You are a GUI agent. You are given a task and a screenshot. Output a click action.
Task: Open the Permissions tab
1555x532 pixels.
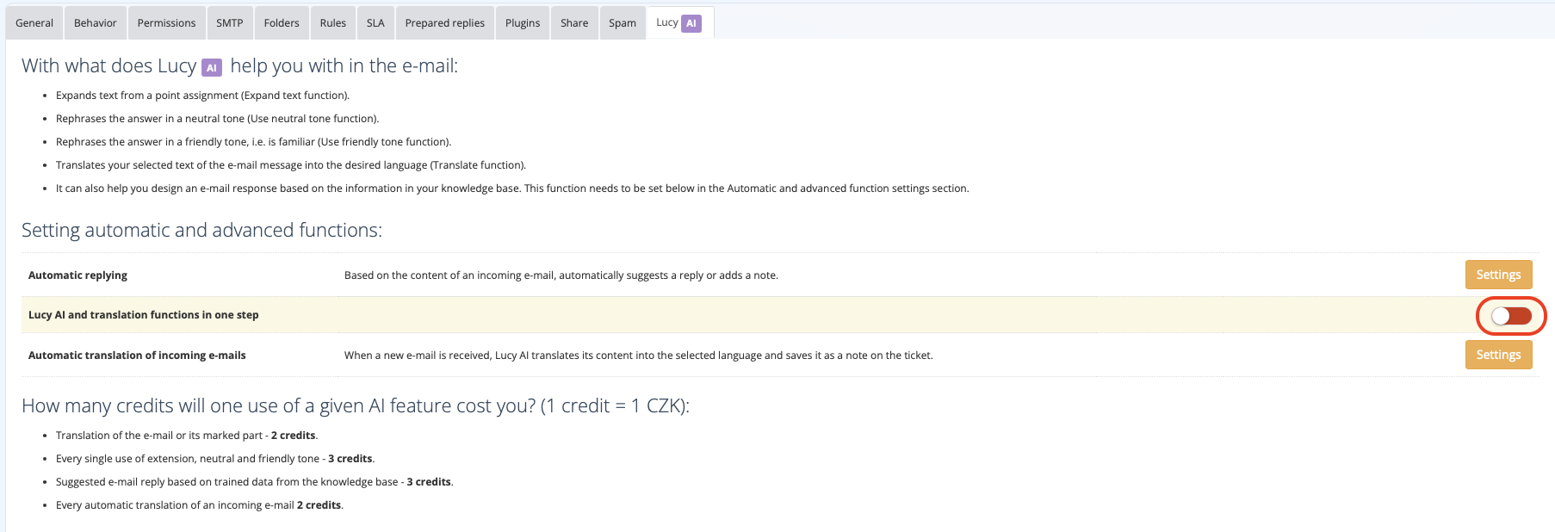coord(166,23)
